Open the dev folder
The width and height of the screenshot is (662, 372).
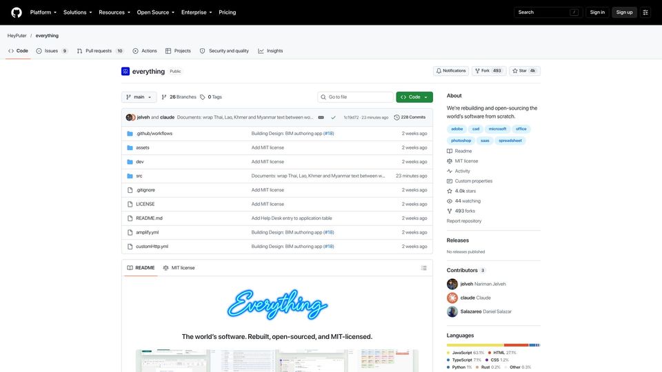pyautogui.click(x=140, y=161)
